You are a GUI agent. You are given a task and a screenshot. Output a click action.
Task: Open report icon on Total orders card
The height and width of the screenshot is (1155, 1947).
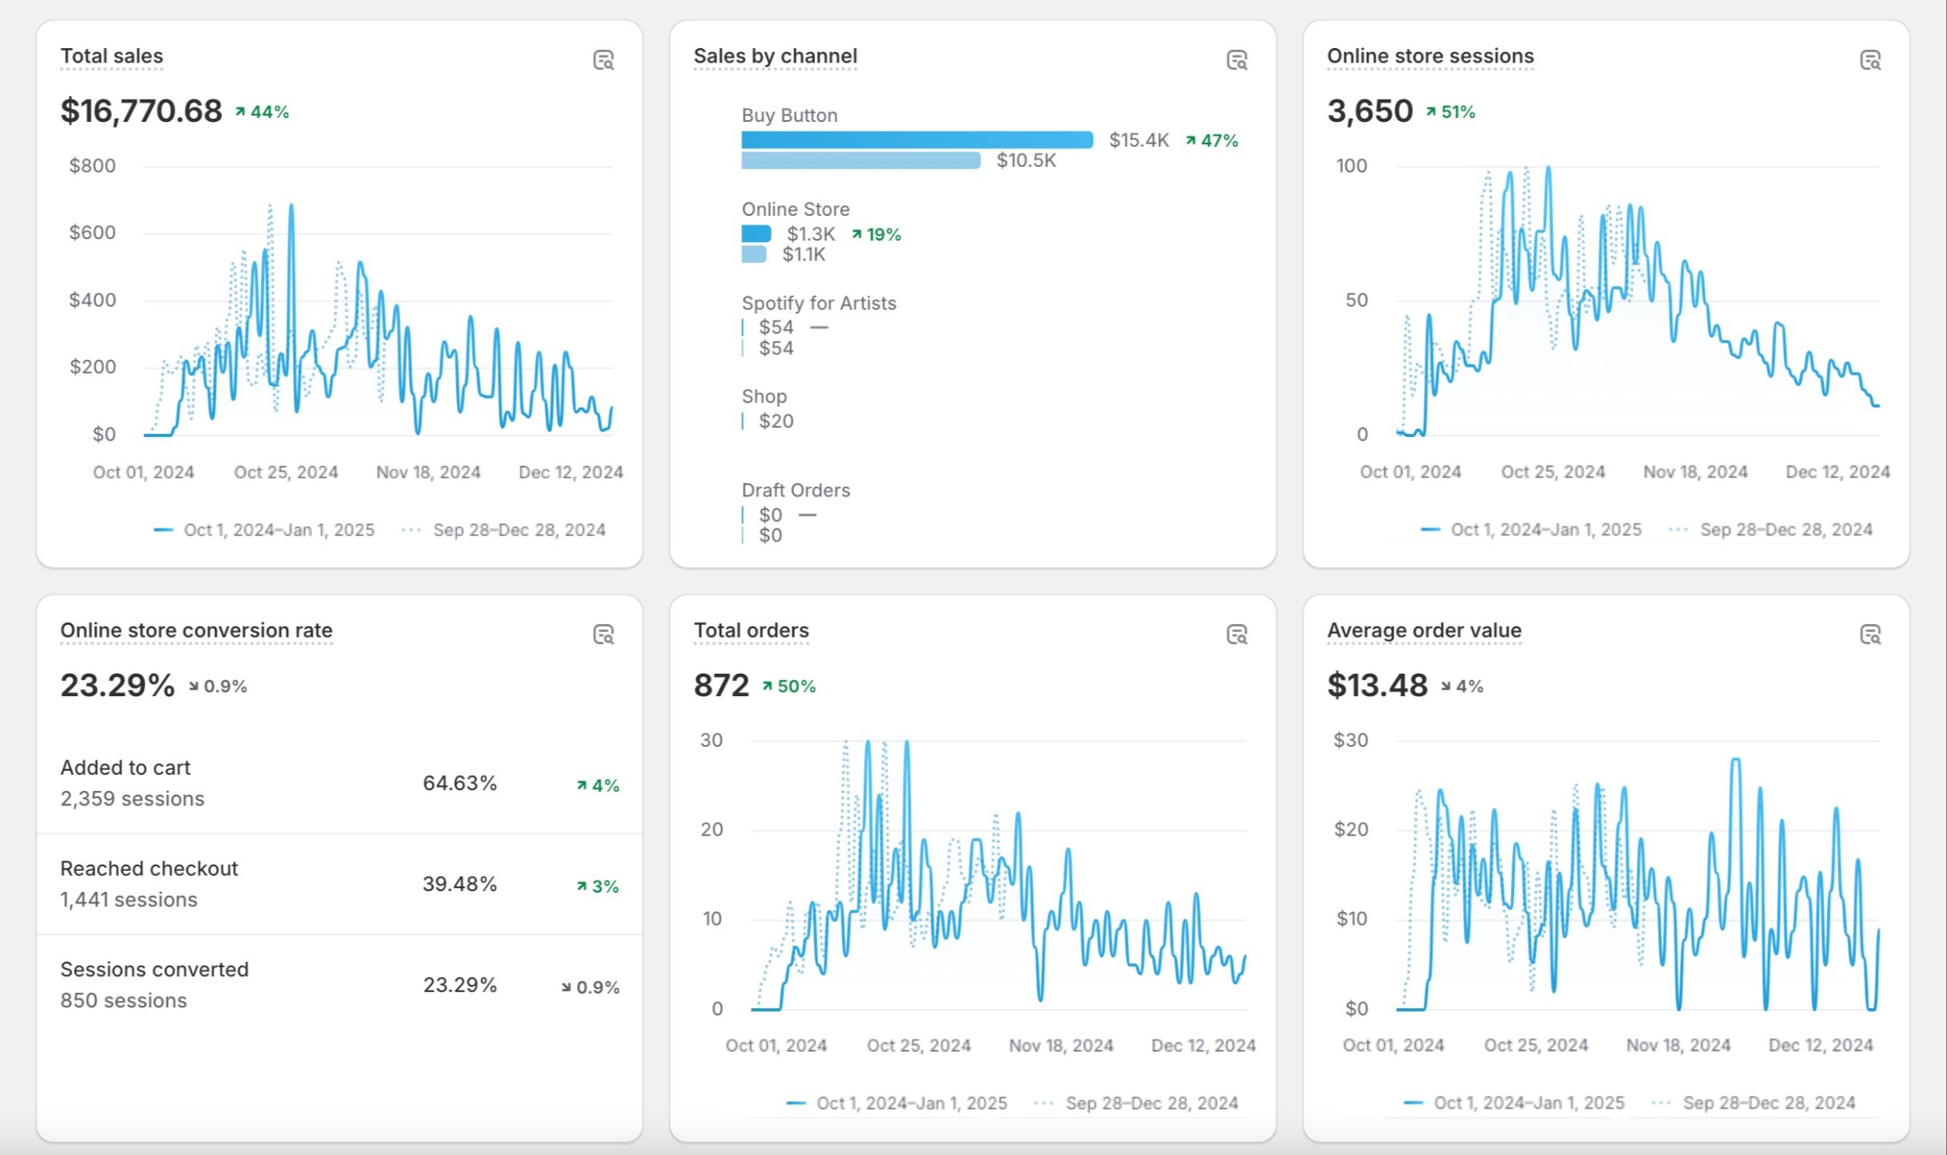click(1236, 634)
